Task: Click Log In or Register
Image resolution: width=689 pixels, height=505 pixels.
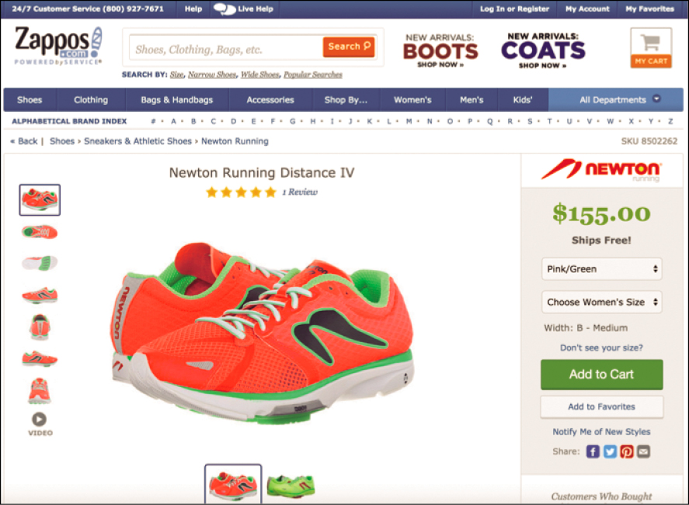Action: tap(514, 9)
